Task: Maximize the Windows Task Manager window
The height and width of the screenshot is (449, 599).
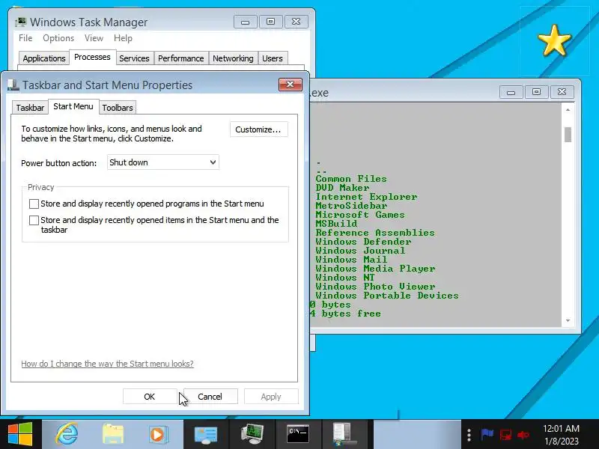Action: 270,22
